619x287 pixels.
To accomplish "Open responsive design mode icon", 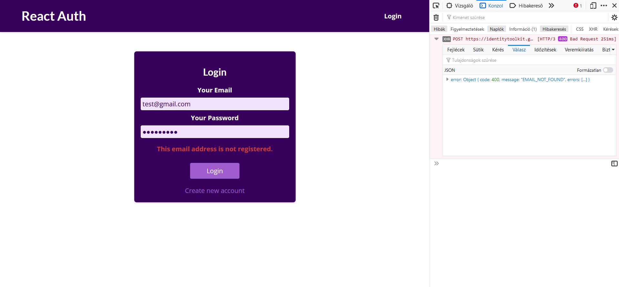I will [593, 5].
